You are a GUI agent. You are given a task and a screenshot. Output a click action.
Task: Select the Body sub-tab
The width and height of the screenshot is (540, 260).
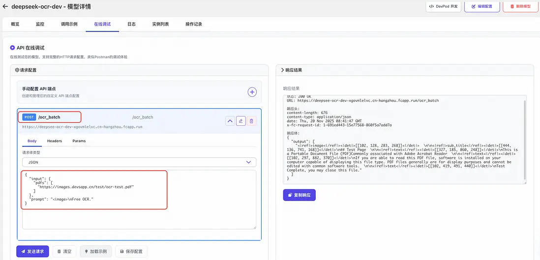coord(32,141)
